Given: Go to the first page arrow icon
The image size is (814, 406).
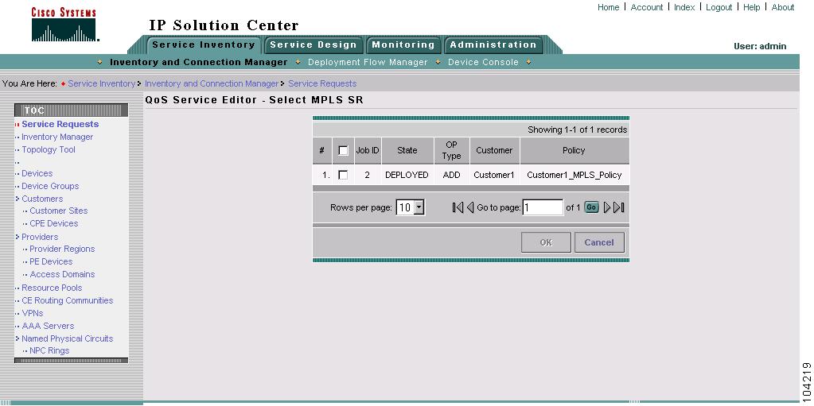Looking at the screenshot, I should (458, 207).
